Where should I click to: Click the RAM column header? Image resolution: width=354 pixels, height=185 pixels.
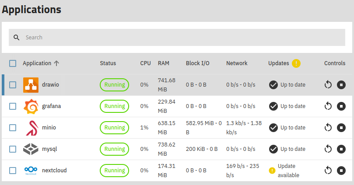point(164,63)
